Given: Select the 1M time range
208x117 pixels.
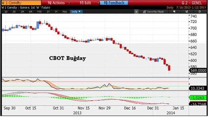Looking at the screenshot, I should pos(22,12).
